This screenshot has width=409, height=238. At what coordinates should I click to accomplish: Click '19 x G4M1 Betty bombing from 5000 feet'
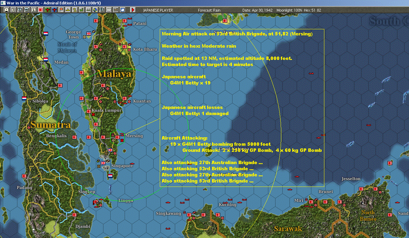tap(221, 144)
